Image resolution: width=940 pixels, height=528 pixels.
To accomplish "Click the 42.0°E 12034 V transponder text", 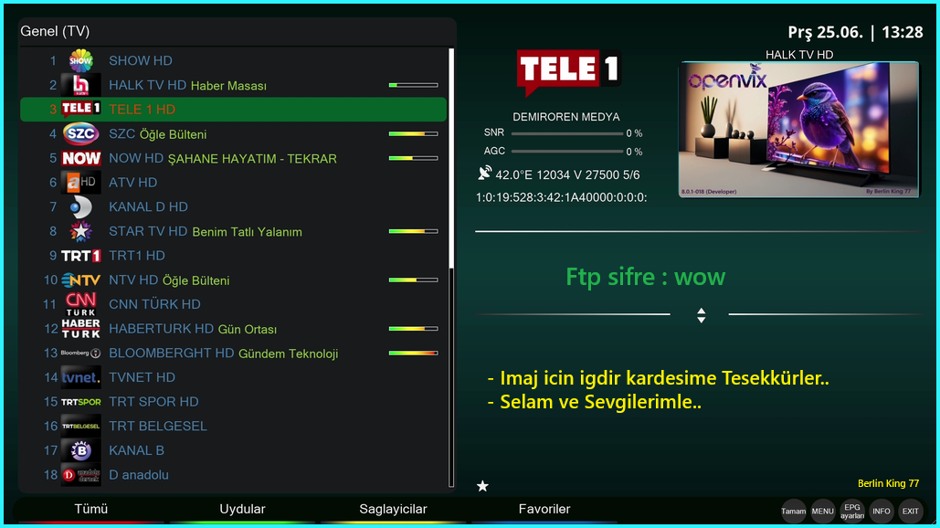I will click(567, 175).
